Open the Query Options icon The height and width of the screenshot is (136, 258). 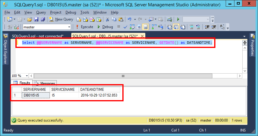(x=139, y=27)
